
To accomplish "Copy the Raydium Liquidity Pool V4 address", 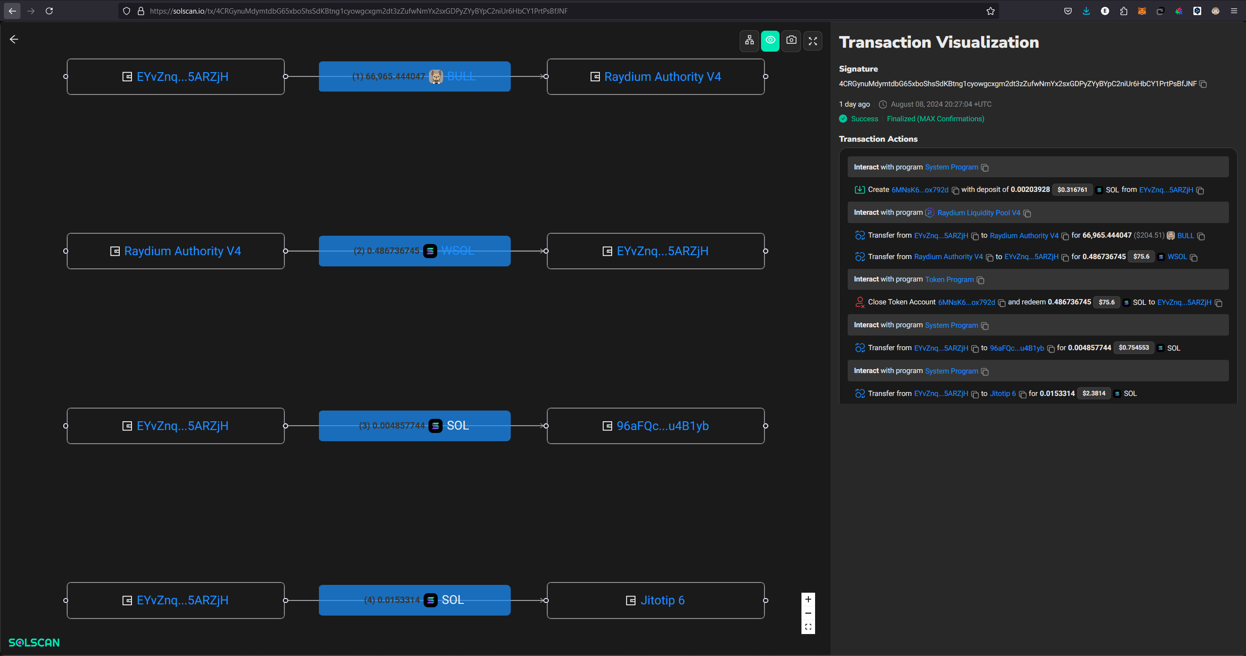I will click(x=1027, y=213).
